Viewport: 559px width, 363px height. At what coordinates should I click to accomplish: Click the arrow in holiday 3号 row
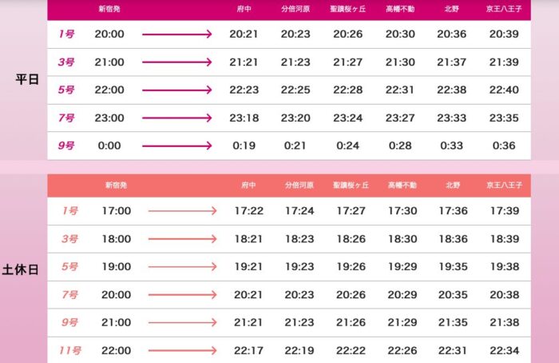point(182,239)
